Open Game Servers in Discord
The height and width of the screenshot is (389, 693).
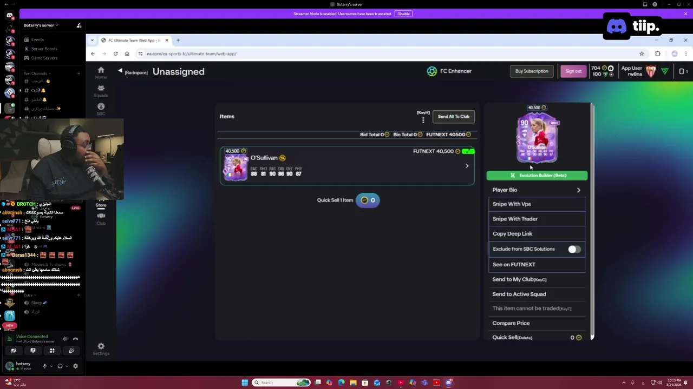[44, 58]
